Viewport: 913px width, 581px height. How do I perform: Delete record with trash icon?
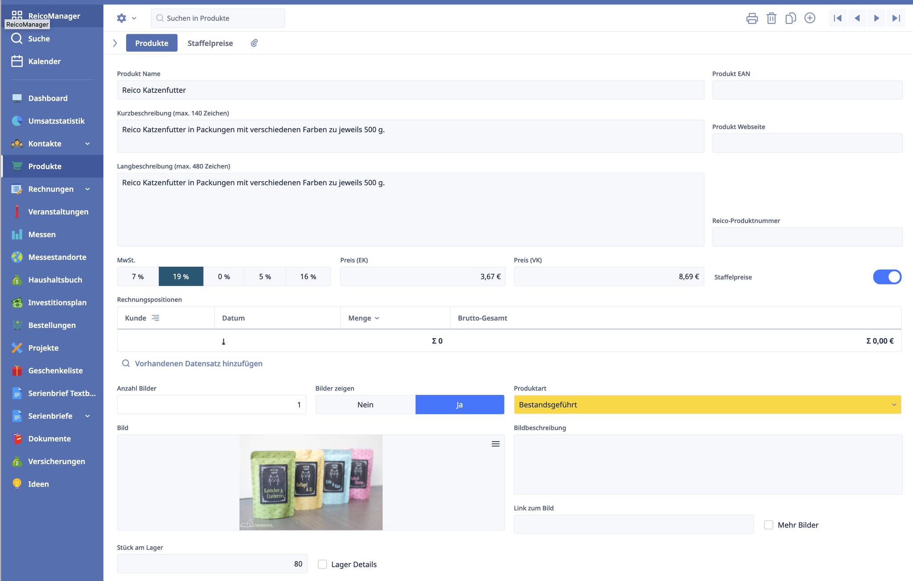click(x=772, y=18)
